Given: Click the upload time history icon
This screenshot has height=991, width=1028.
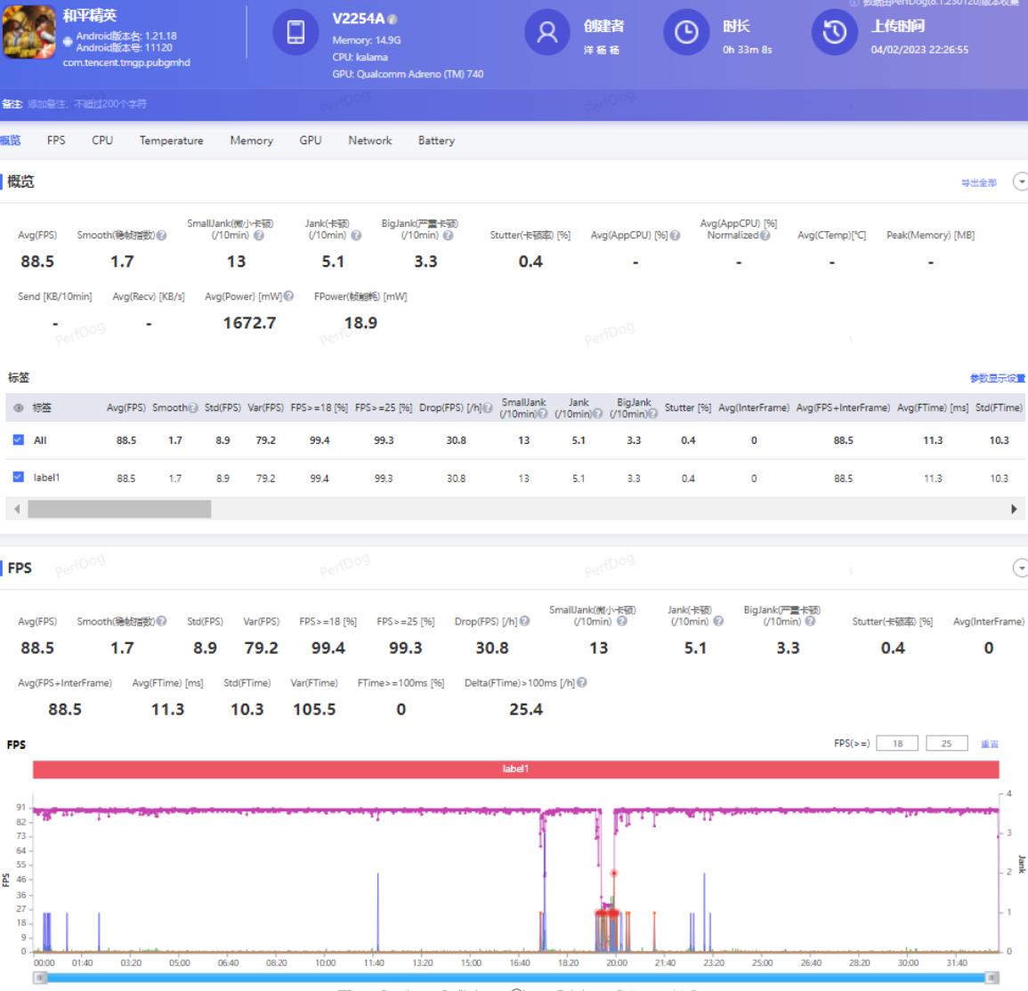Looking at the screenshot, I should point(834,33).
